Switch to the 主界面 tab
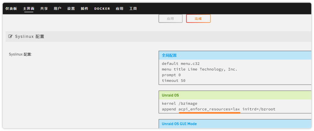314x131 pixels. tap(29, 8)
